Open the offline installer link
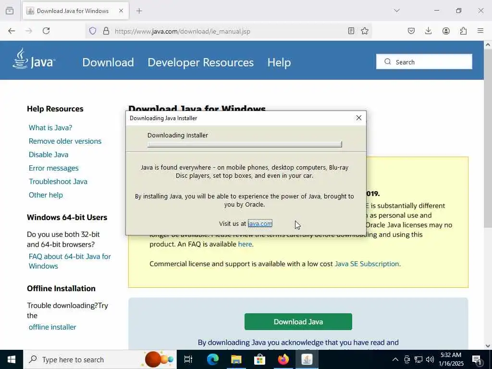Image resolution: width=492 pixels, height=369 pixels. coord(52,327)
